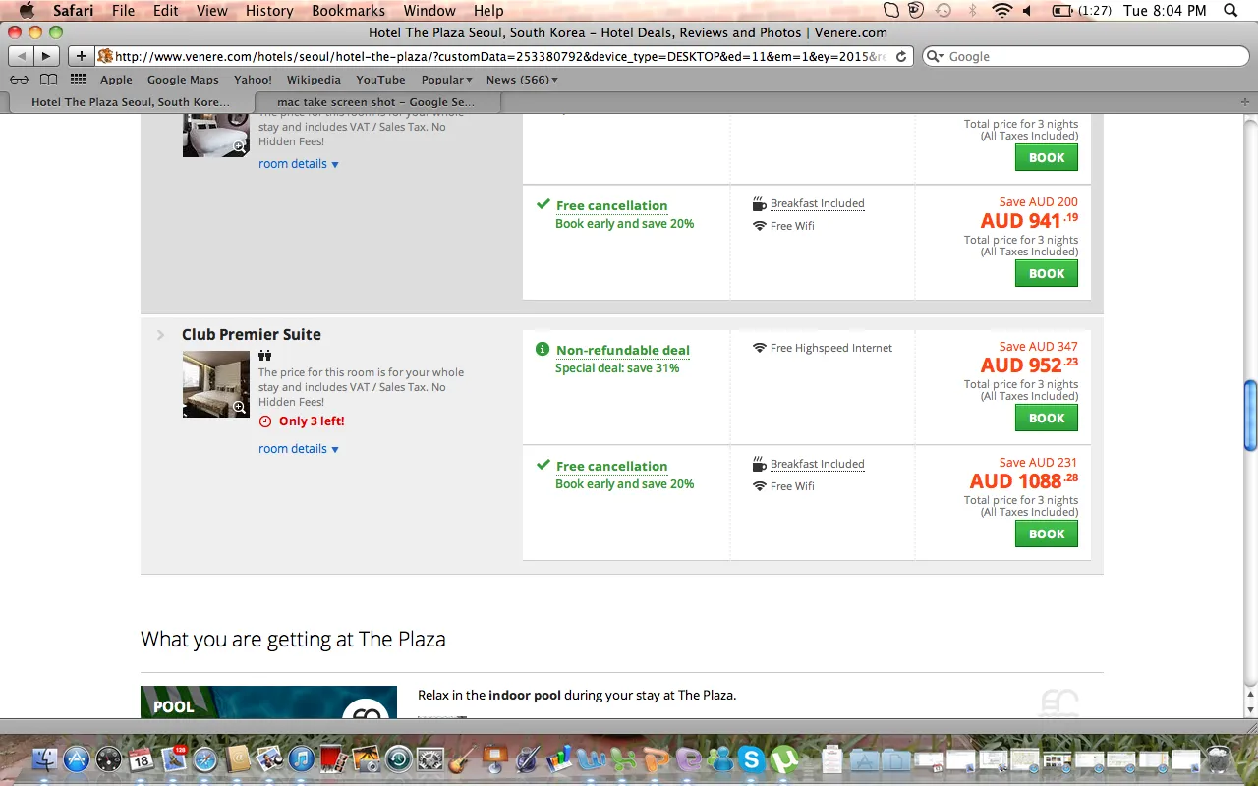1258x786 pixels.
Task: Book the AUD 1088.28 rate
Action: (1047, 533)
